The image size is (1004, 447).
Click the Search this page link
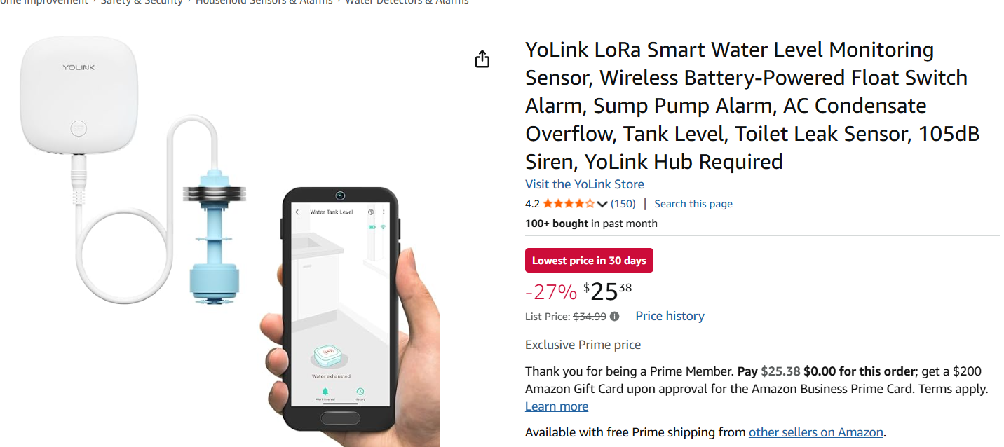(x=693, y=204)
